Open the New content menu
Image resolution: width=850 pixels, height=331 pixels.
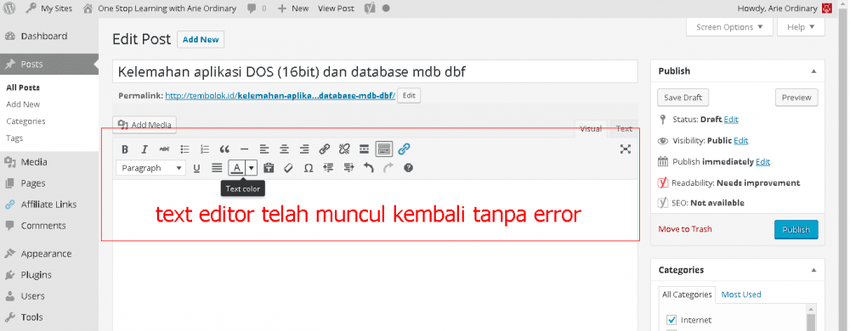293,8
